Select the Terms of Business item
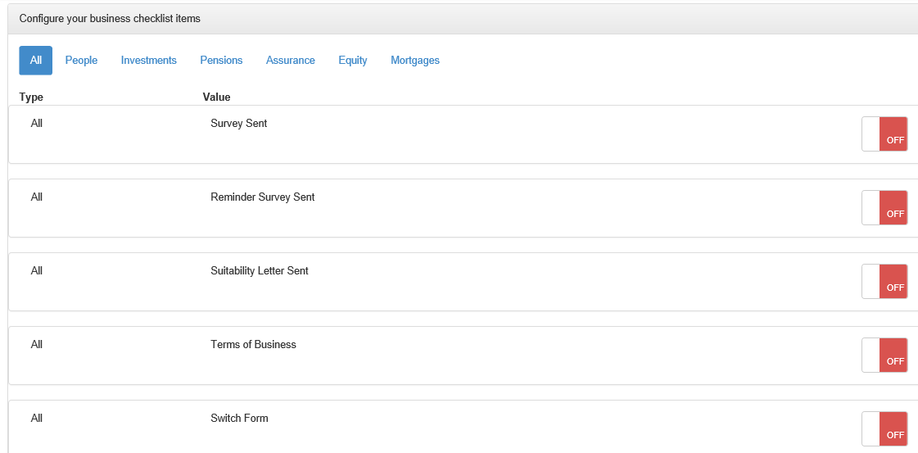 point(253,345)
